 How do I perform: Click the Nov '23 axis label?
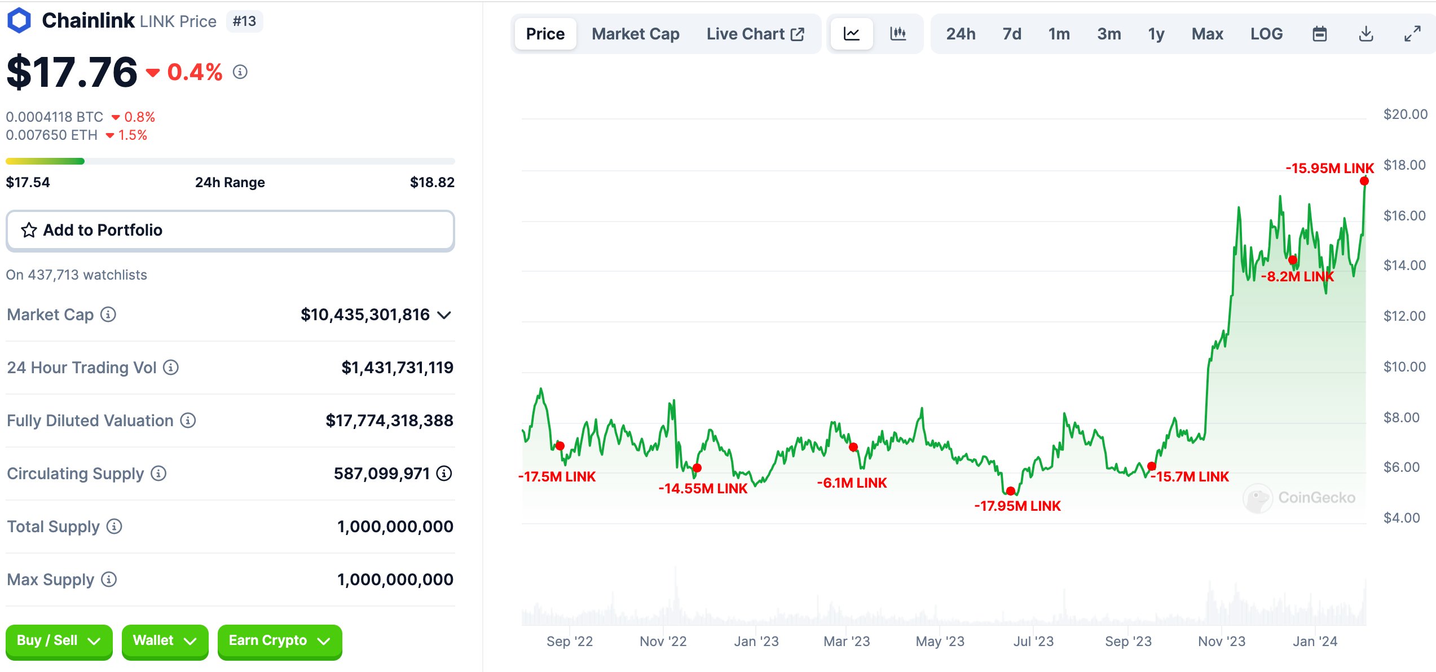click(x=1222, y=642)
